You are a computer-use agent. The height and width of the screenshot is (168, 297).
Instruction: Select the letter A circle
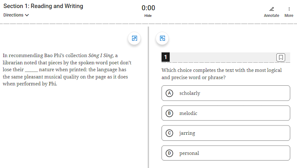(x=169, y=93)
